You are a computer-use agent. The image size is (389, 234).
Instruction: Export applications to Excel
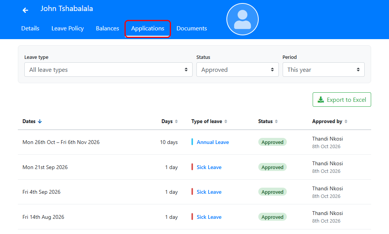tap(342, 100)
